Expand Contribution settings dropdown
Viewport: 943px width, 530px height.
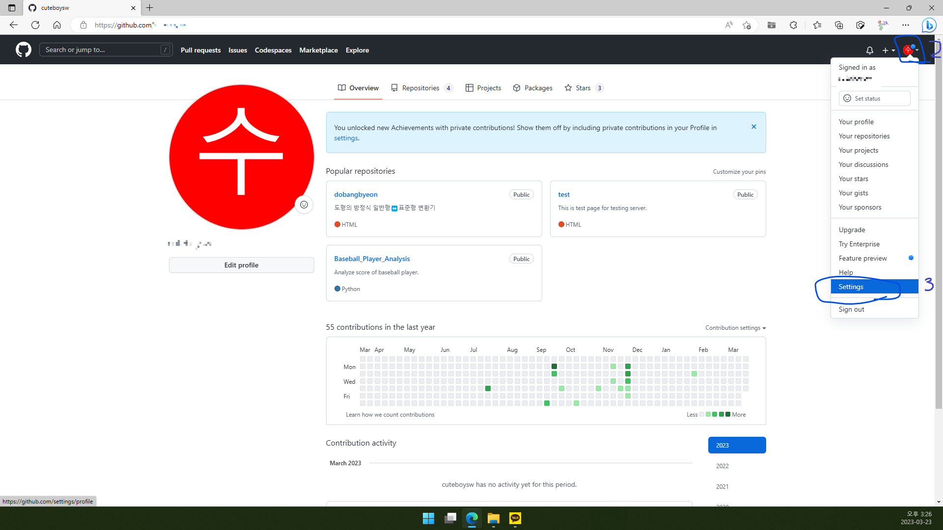(735, 328)
